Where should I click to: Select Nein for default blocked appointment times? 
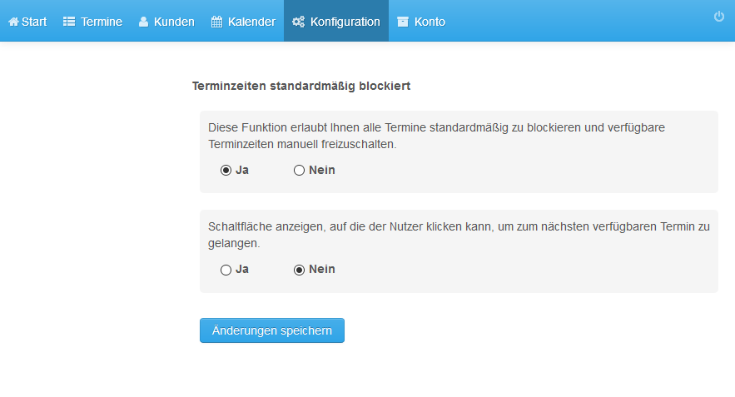click(299, 170)
